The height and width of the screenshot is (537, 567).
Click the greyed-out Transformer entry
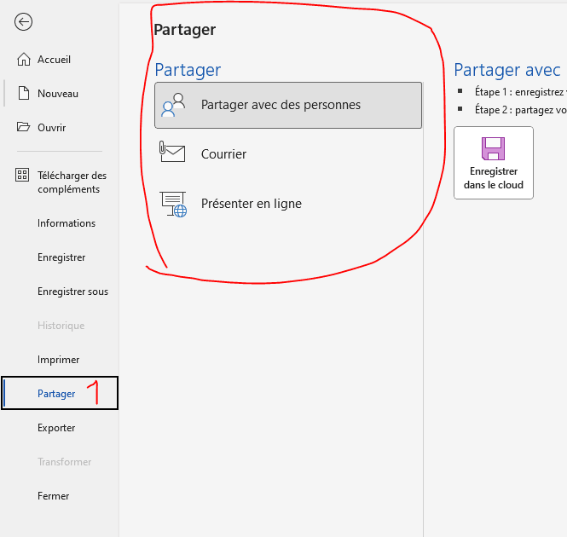(64, 462)
